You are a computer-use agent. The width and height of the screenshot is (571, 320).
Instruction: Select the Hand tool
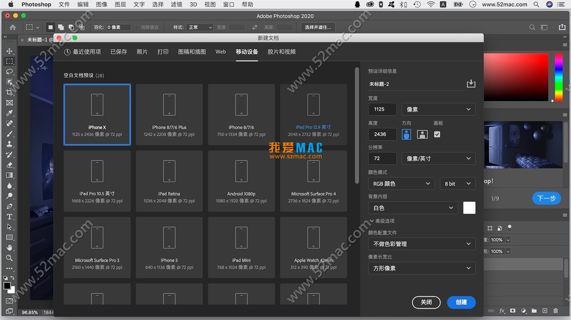10,248
